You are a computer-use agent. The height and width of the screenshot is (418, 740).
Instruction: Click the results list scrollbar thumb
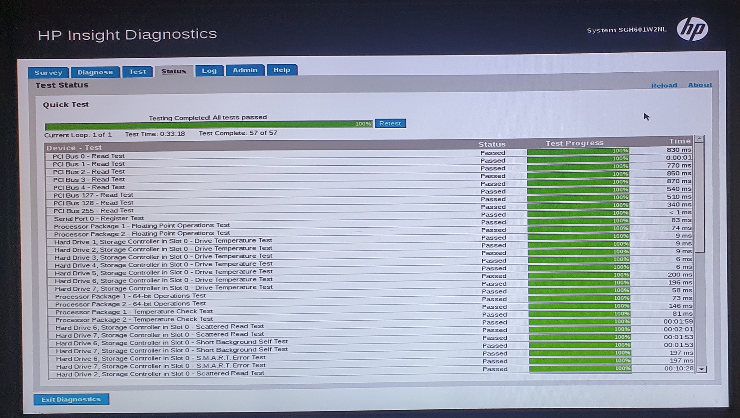coord(700,198)
